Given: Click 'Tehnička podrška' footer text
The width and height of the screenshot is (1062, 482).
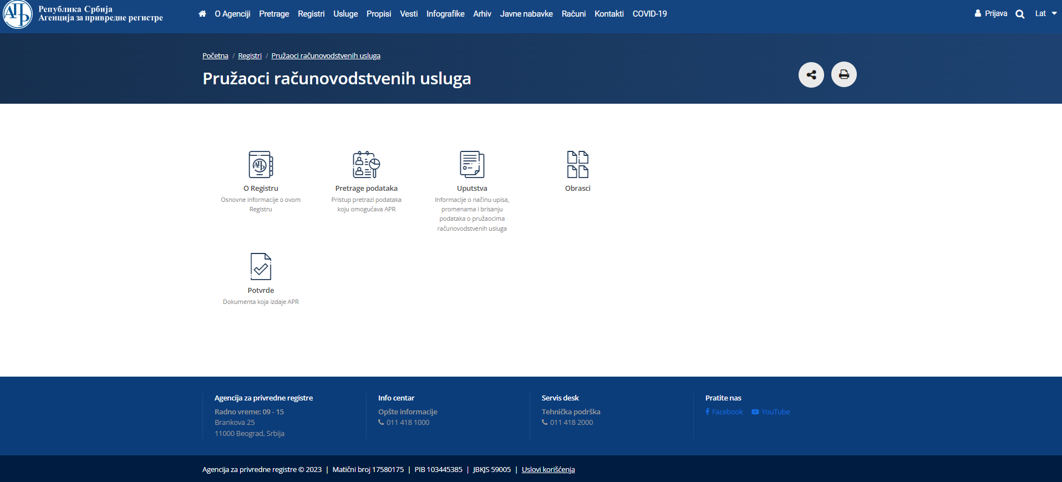Looking at the screenshot, I should 571,412.
